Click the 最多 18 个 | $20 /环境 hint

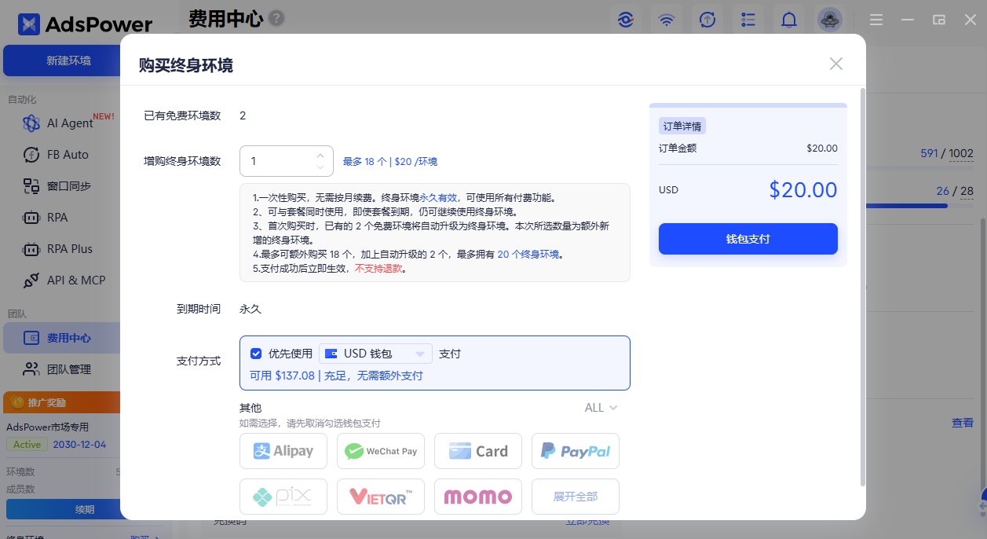(390, 161)
